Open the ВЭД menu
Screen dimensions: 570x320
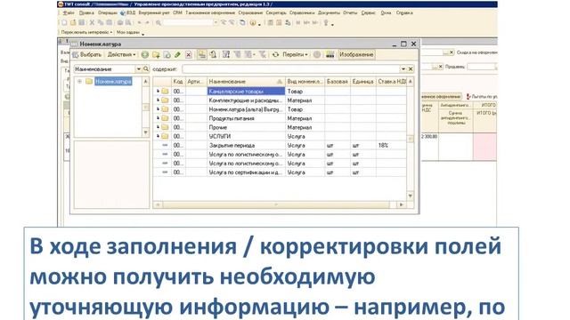128,12
